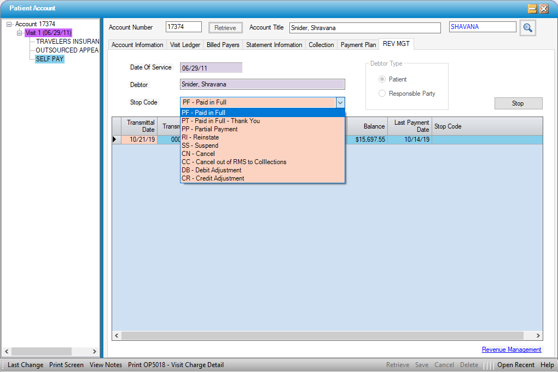The width and height of the screenshot is (558, 372).
Task: Open the Revenue Management link
Action: pyautogui.click(x=511, y=350)
